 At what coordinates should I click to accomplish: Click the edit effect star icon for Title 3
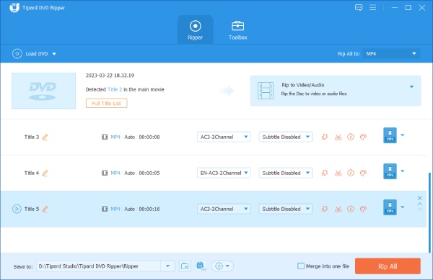tap(325, 137)
